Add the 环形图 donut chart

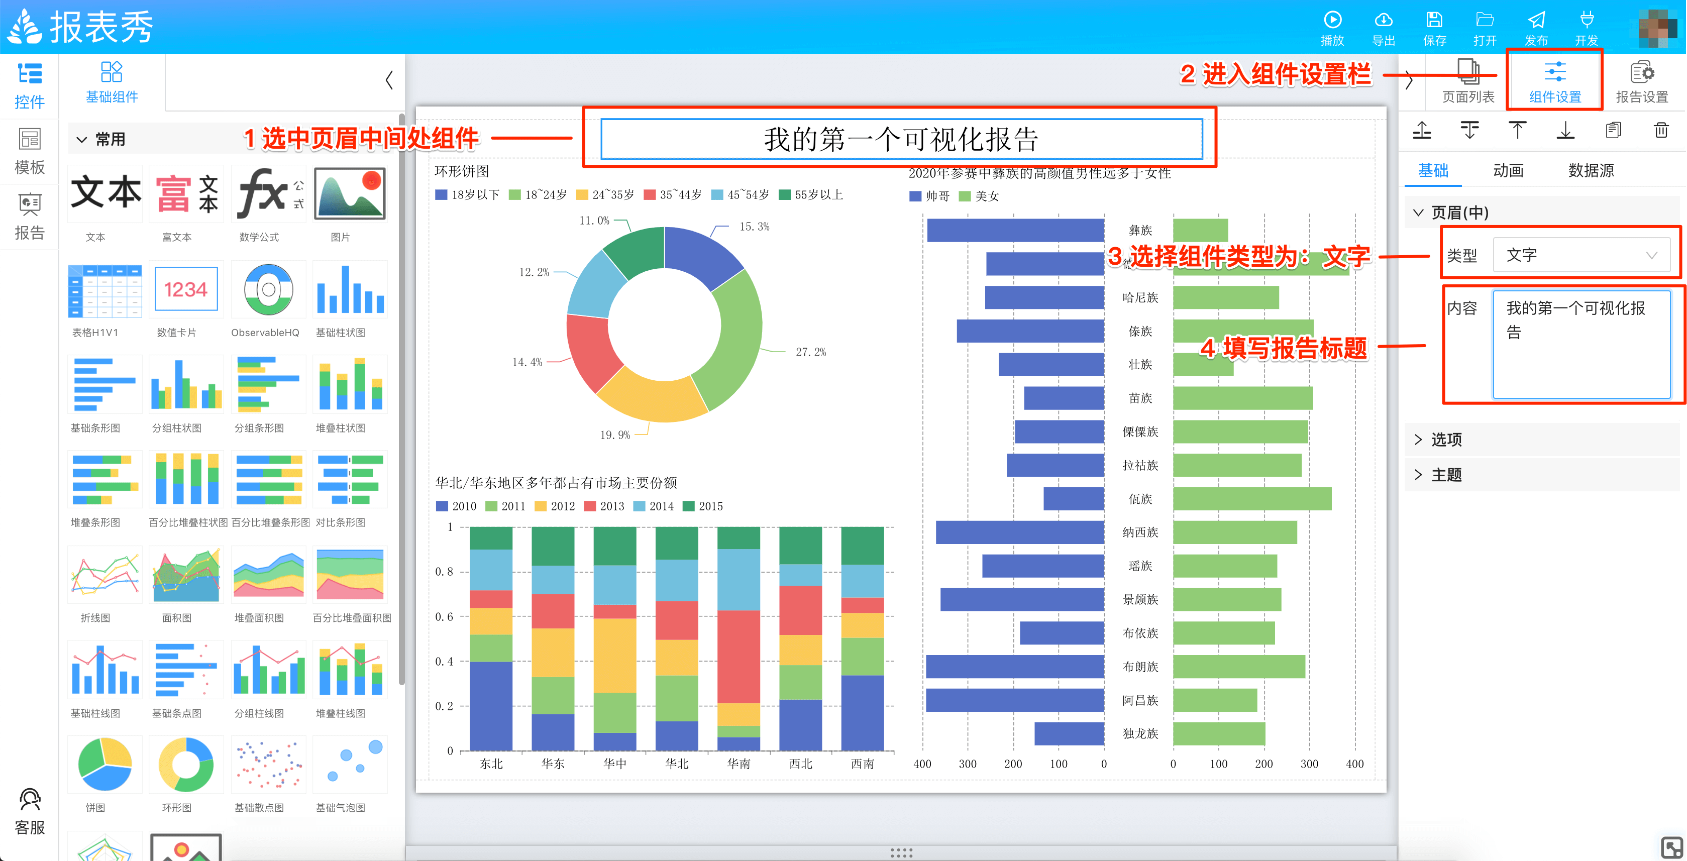186,765
